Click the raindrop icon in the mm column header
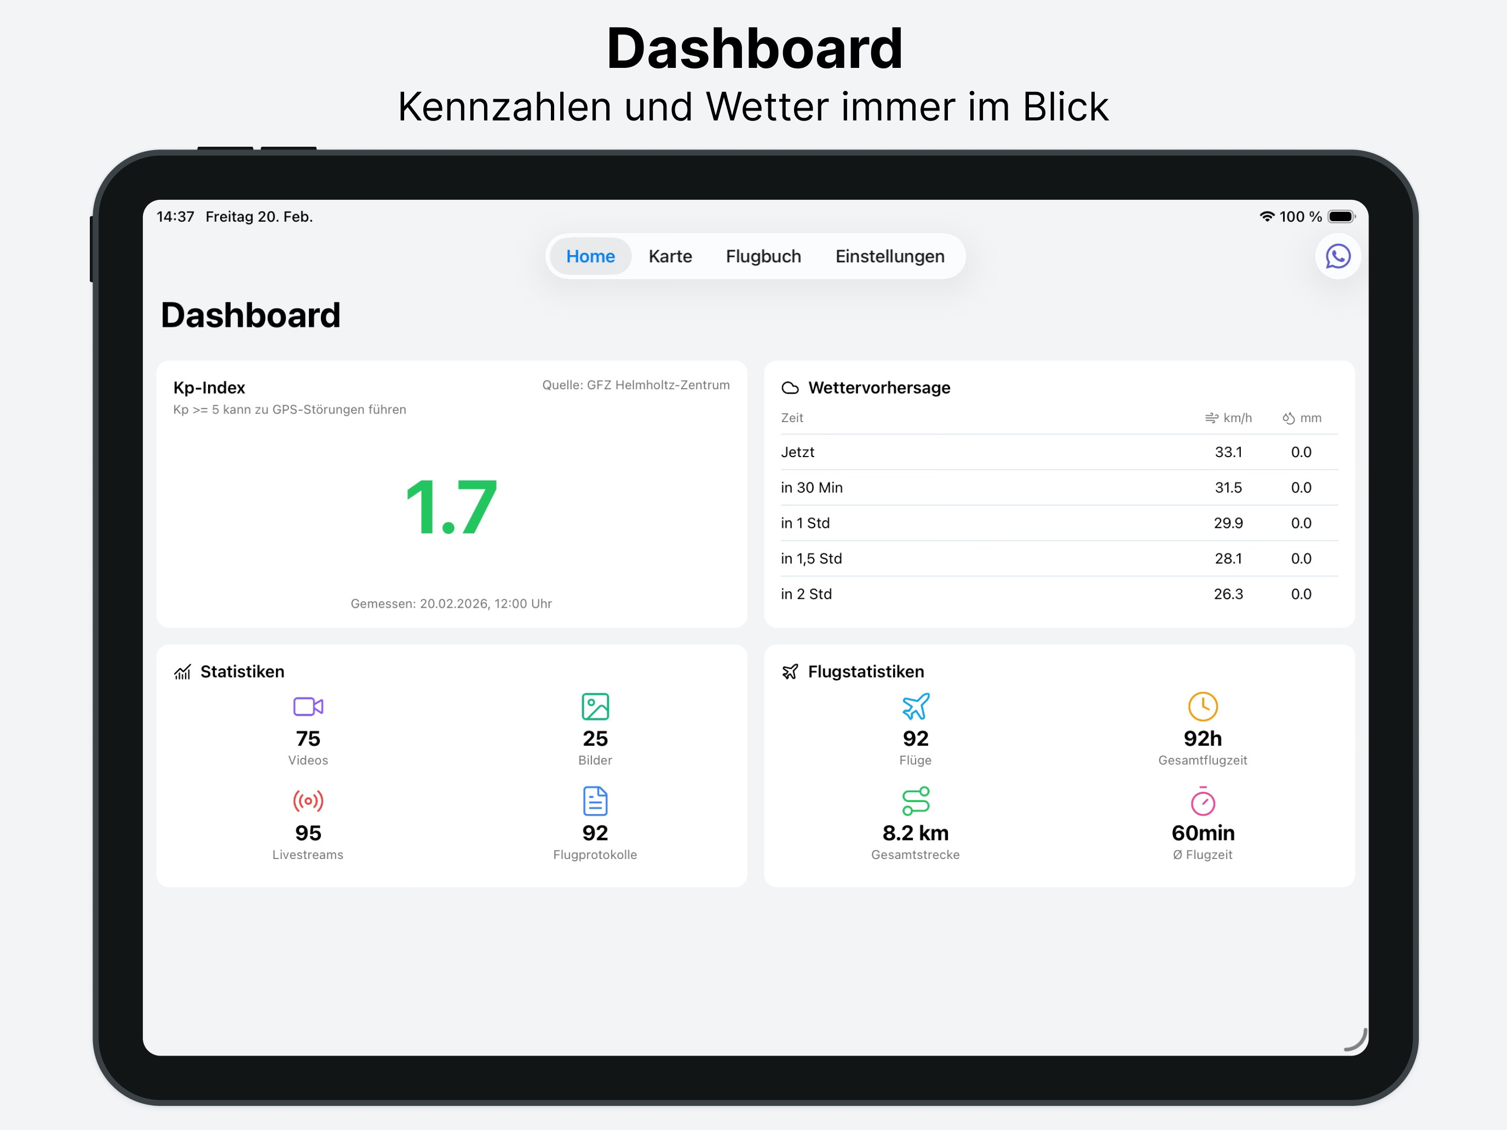This screenshot has height=1130, width=1507. tap(1287, 418)
